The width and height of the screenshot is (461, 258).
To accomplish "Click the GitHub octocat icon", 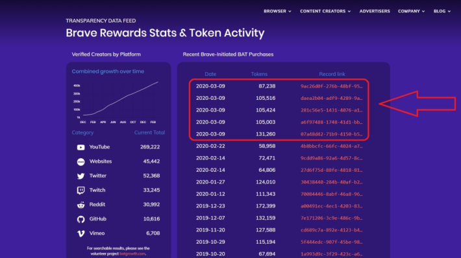I will click(81, 219).
